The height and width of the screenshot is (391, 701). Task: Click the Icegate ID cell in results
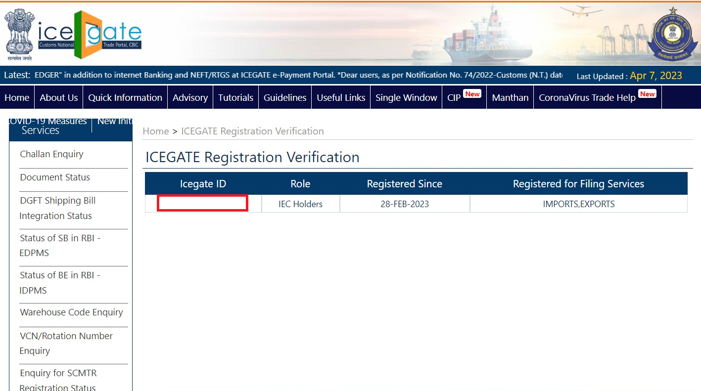(202, 203)
